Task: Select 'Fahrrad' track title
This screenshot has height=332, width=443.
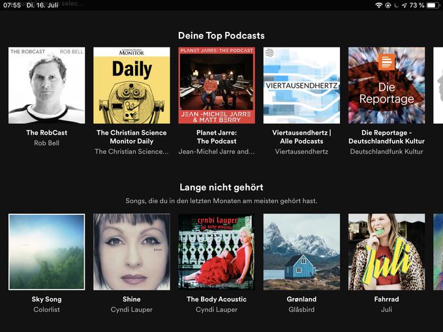Action: [x=386, y=299]
